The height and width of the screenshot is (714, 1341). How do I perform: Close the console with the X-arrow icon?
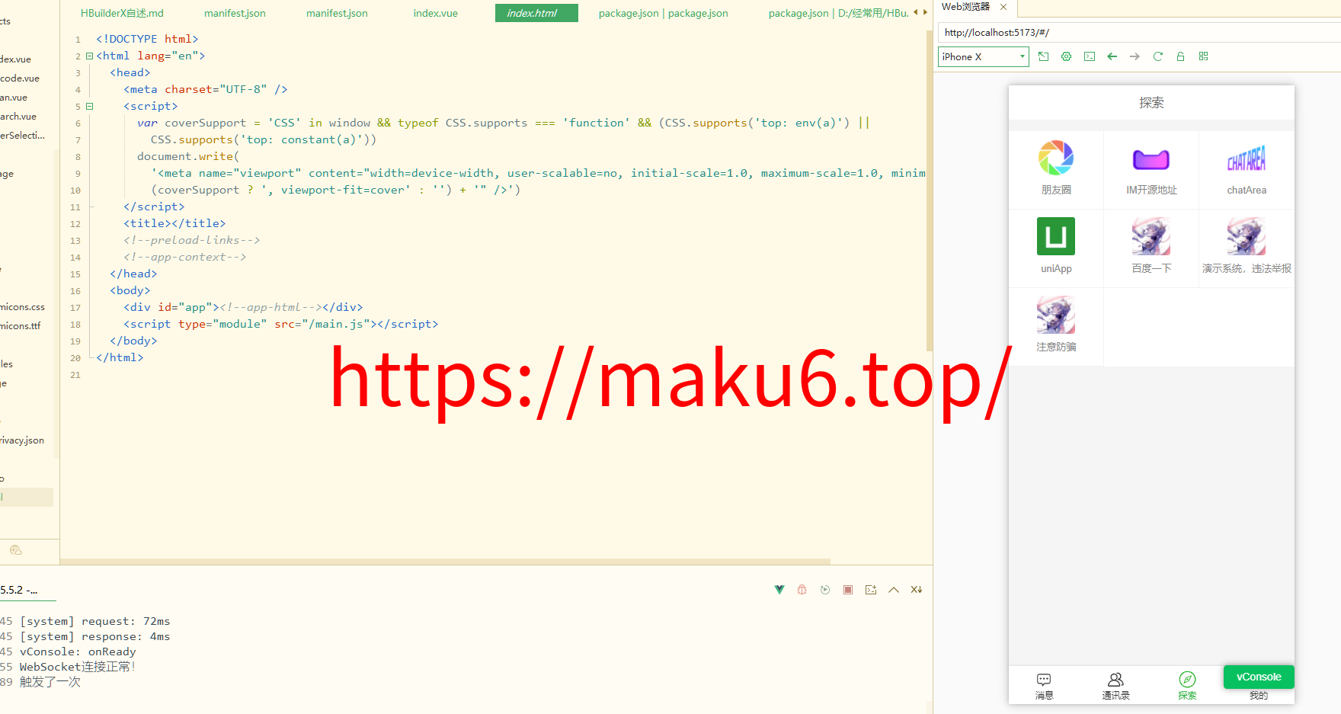click(x=917, y=590)
